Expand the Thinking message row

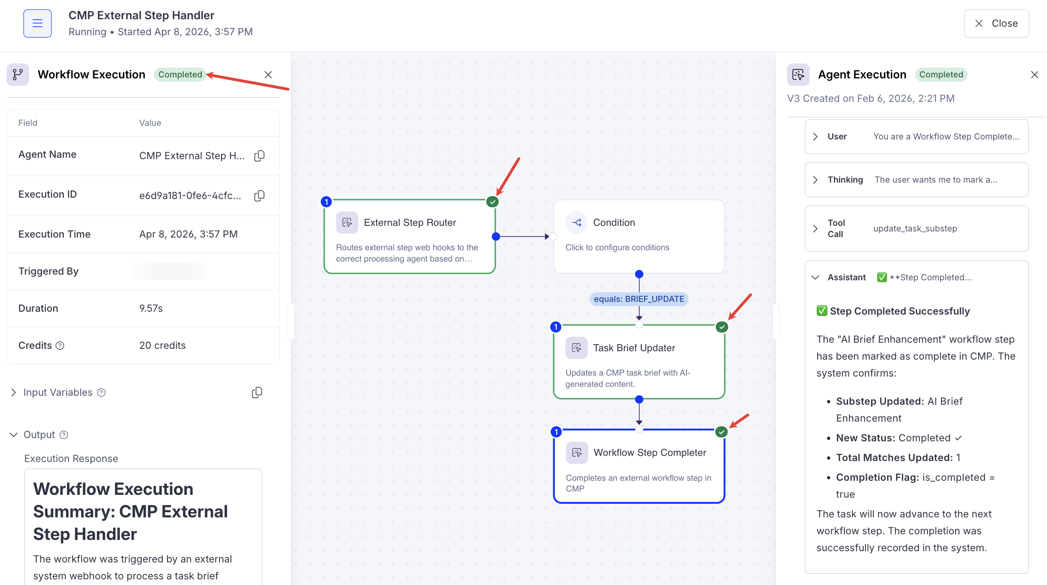tap(815, 180)
